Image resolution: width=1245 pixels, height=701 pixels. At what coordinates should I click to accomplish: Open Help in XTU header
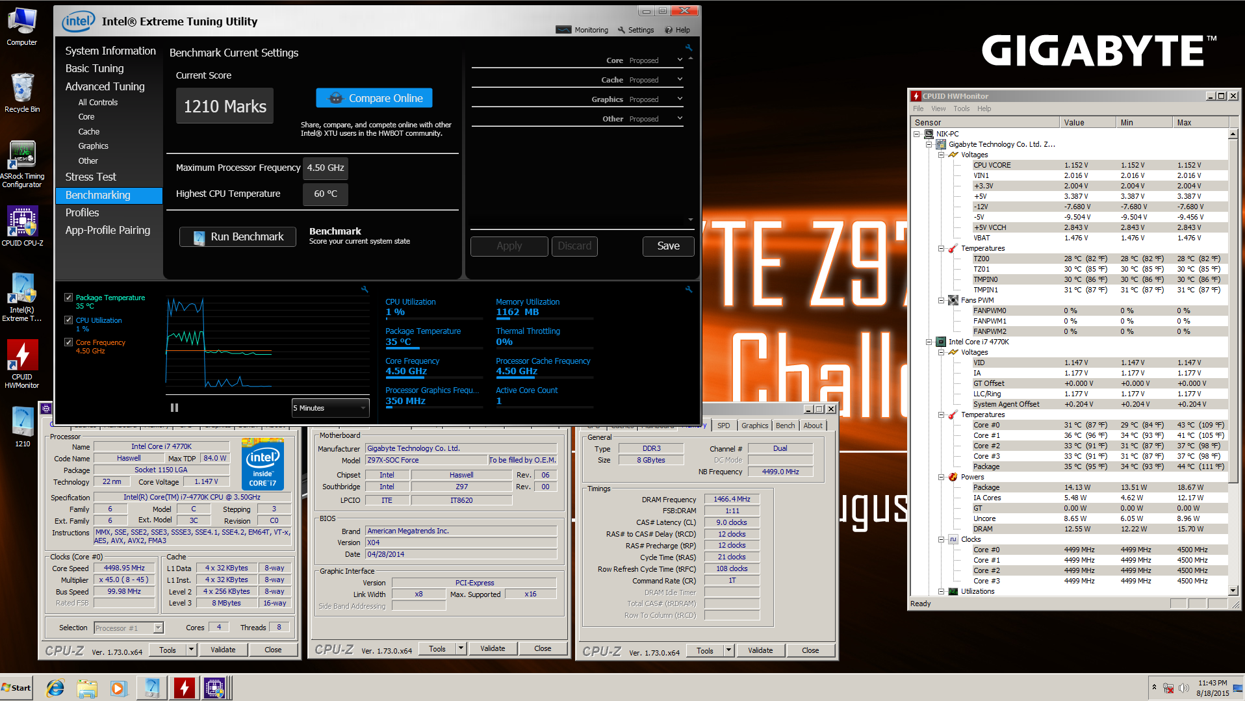[677, 30]
